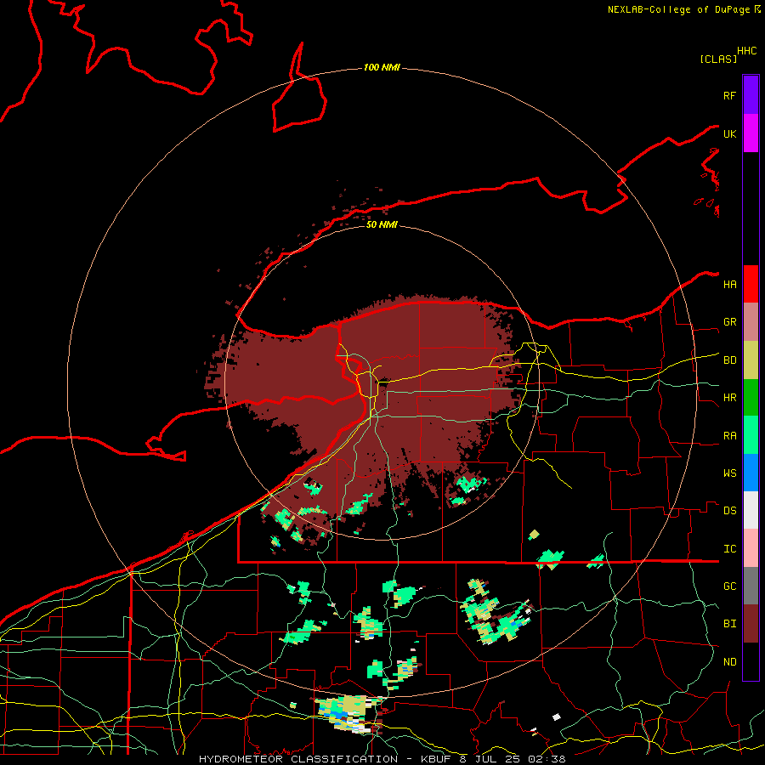This screenshot has height=765, width=765.
Task: Select the BD yellow legend swatch
Action: (x=751, y=360)
